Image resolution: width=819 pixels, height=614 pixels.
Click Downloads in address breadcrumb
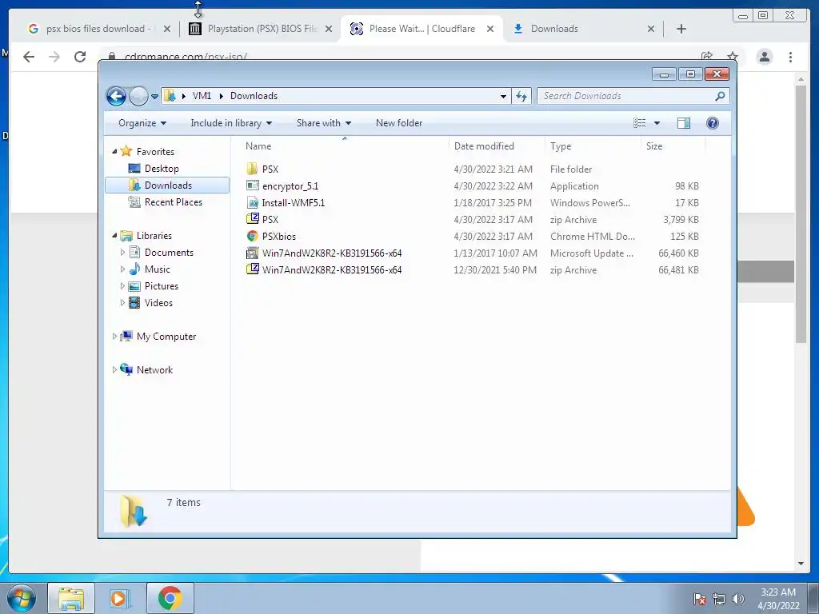pos(254,96)
